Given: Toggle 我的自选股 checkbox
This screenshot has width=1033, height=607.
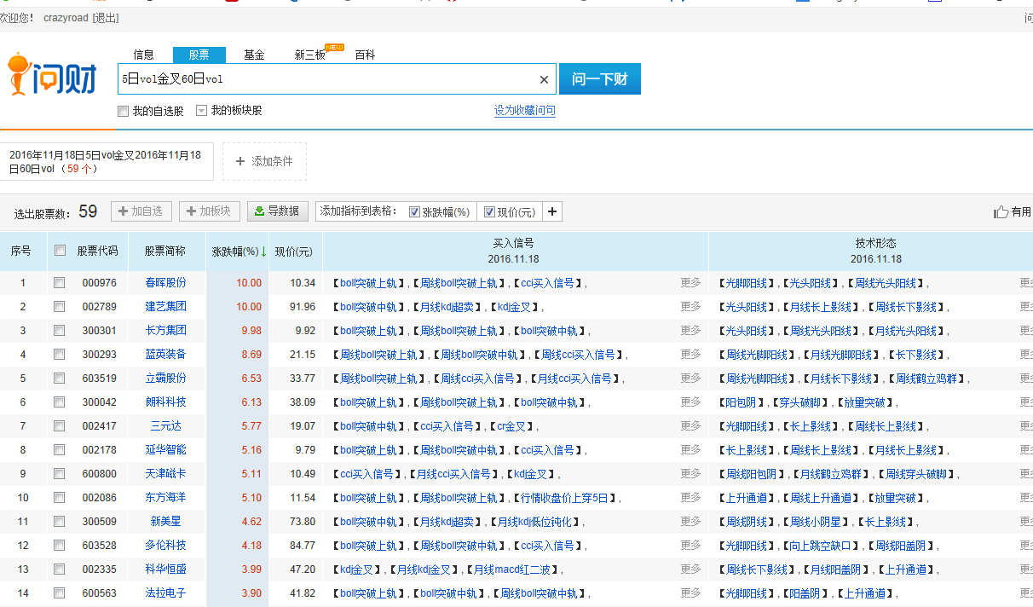Looking at the screenshot, I should click(x=123, y=111).
